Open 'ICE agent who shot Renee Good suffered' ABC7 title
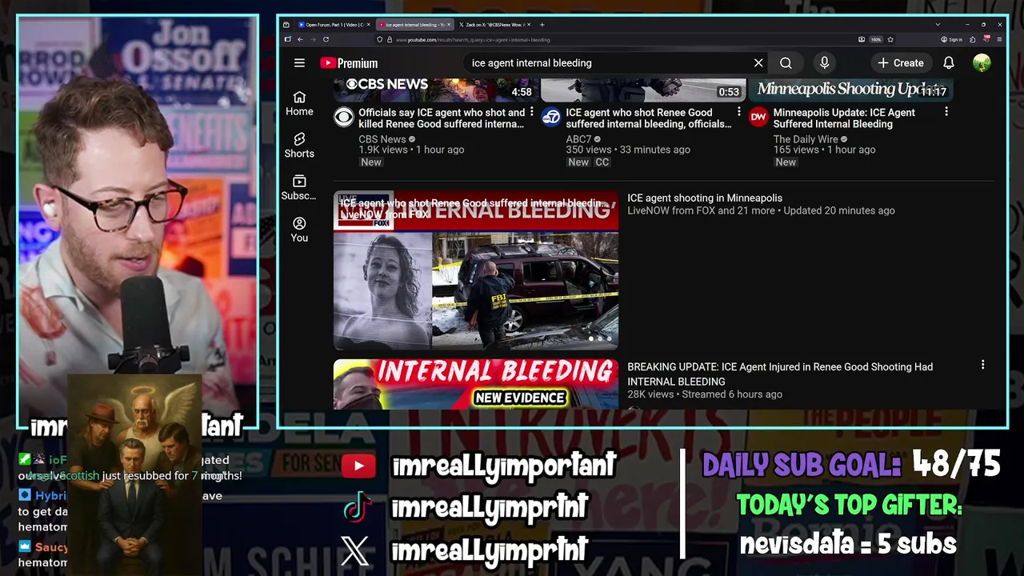 point(649,118)
